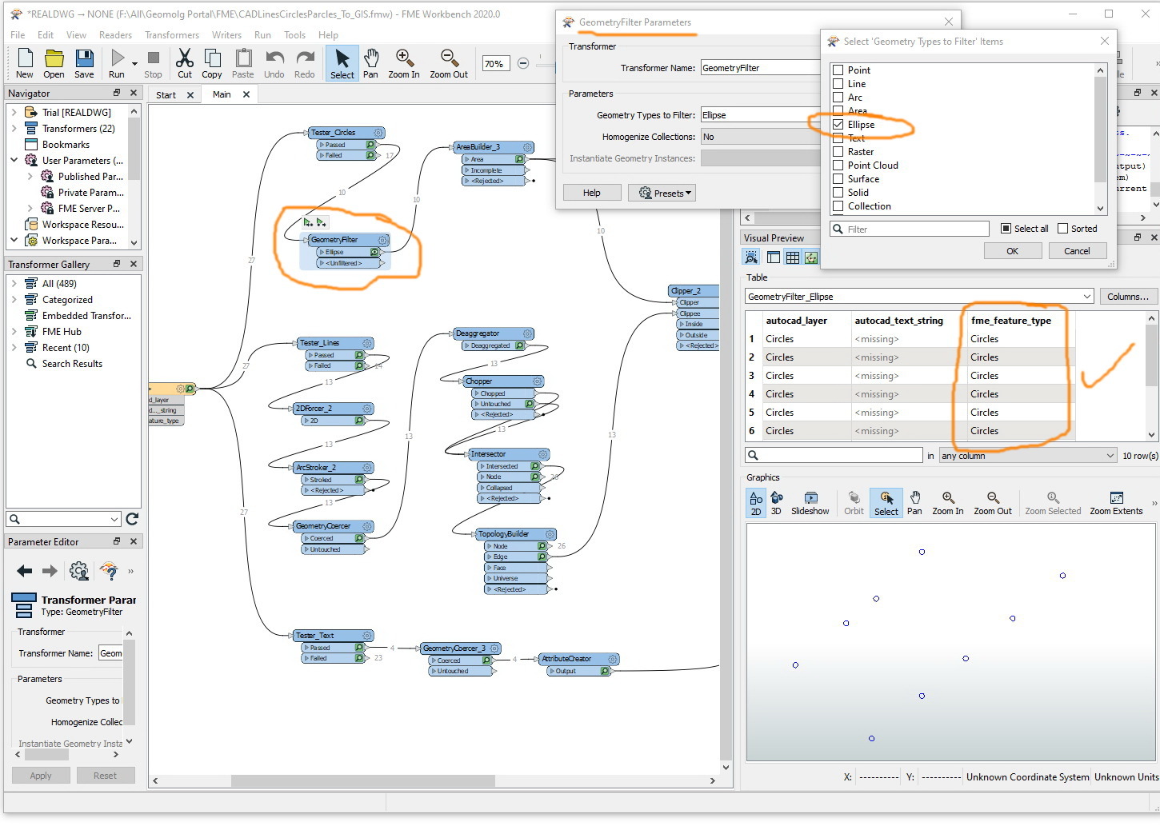Screen dimensions: 1160x826
Task: Click Zoom Extents in Graphics toolbar
Action: click(x=1116, y=503)
